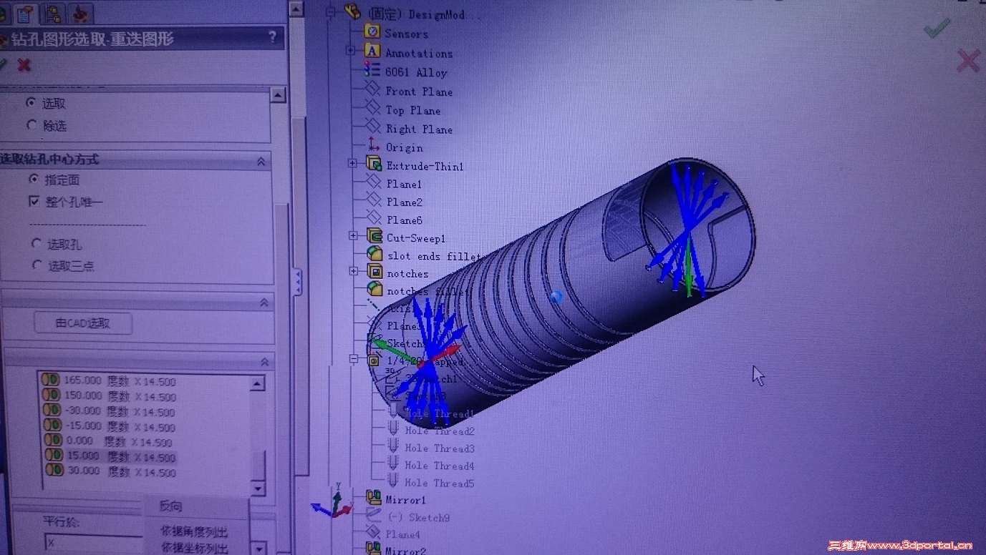This screenshot has width=986, height=555.
Task: Click the DesignMod part icon at tree top
Action: pyautogui.click(x=352, y=11)
